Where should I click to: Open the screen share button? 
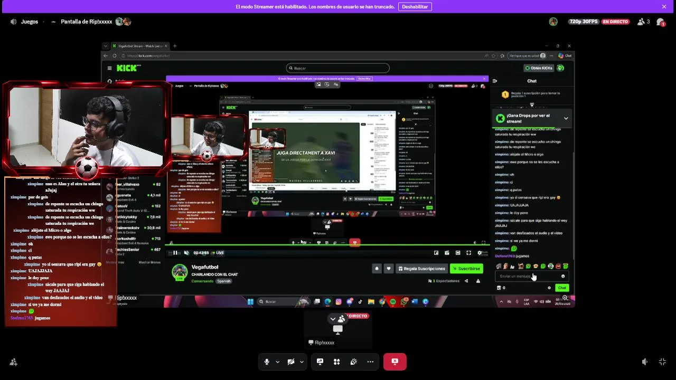320,362
